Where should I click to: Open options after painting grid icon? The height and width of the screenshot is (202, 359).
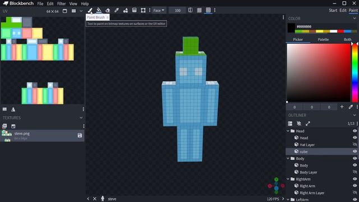215,10
